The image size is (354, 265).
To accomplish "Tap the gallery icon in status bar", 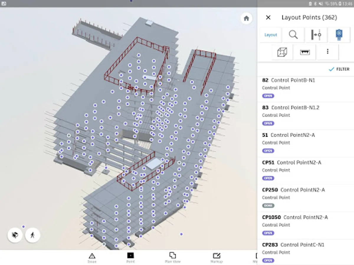I will tap(4, 4).
